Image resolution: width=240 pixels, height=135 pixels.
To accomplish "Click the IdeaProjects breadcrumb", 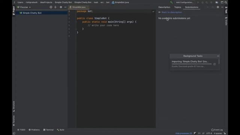I will [46, 2].
